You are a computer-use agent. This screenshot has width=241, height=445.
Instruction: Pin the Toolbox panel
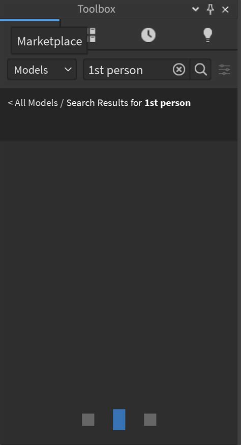[210, 9]
